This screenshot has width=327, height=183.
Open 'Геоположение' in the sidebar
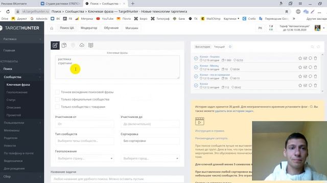point(17,92)
